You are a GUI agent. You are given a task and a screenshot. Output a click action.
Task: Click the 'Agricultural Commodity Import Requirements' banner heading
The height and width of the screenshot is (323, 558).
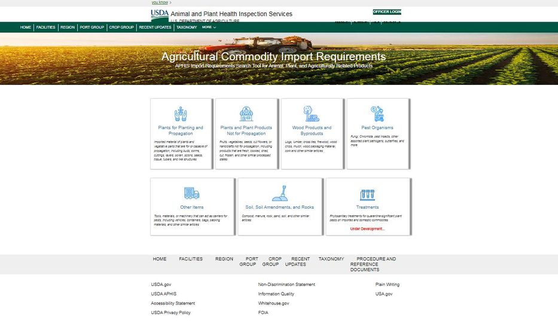(x=274, y=57)
